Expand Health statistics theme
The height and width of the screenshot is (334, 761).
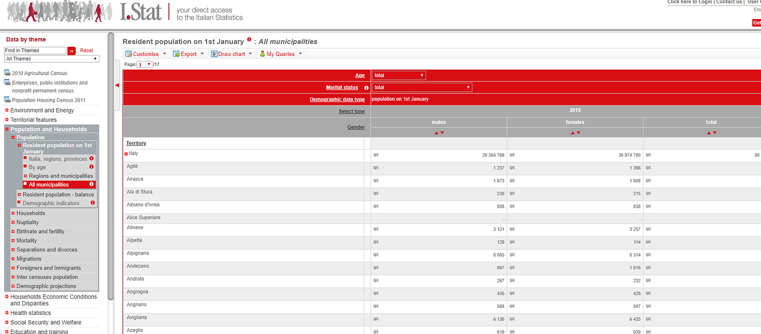point(7,313)
